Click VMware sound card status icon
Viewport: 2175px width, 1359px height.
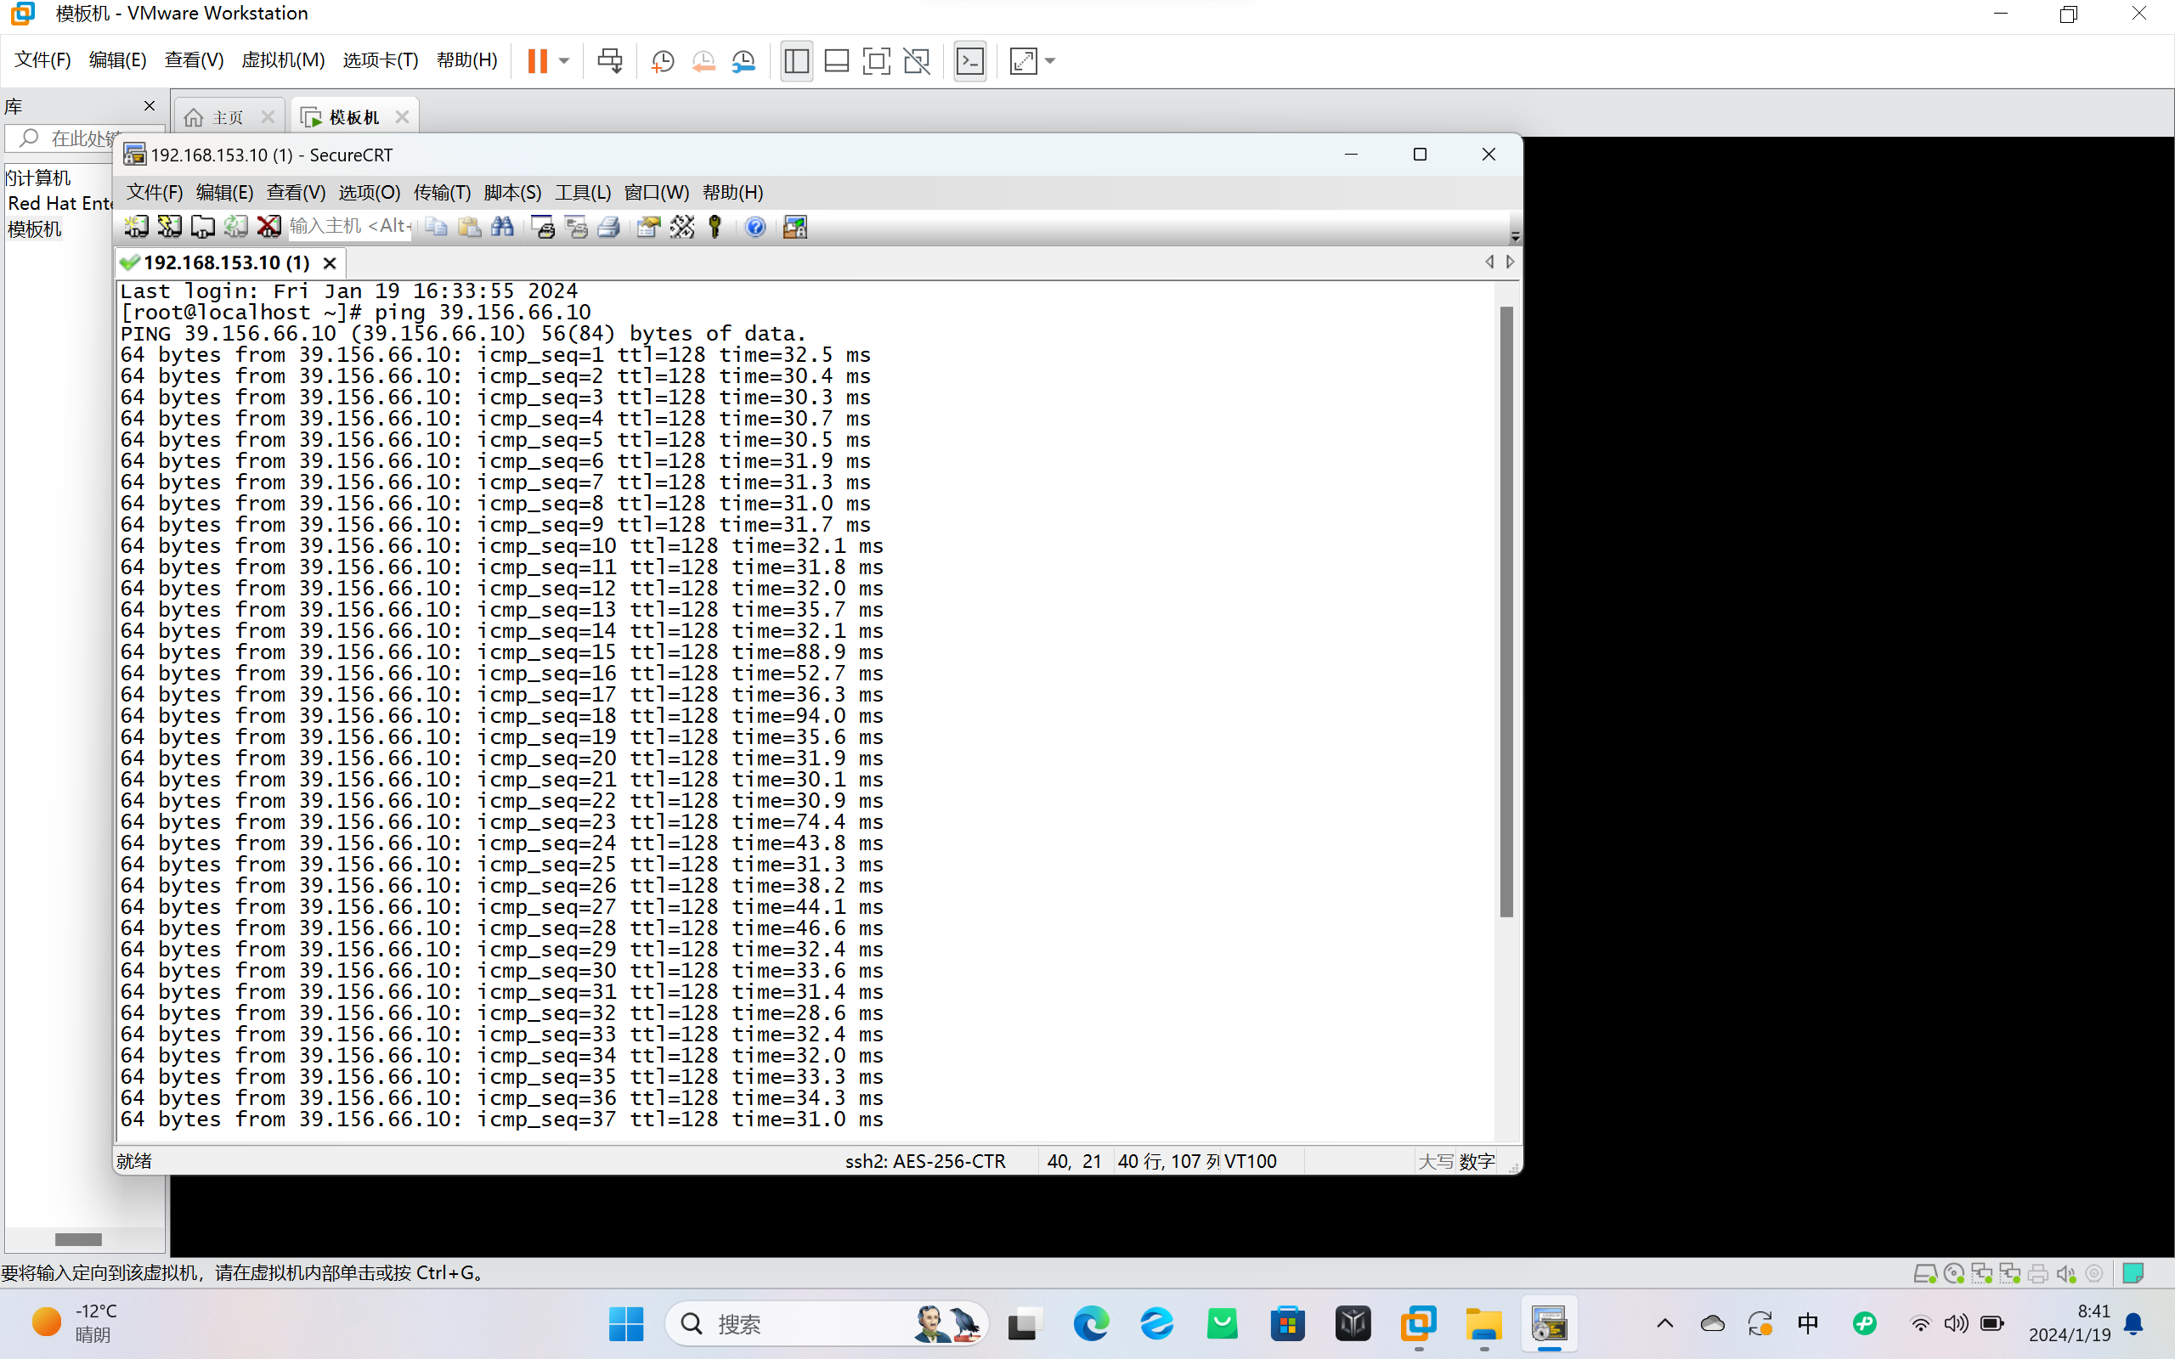[x=2066, y=1273]
